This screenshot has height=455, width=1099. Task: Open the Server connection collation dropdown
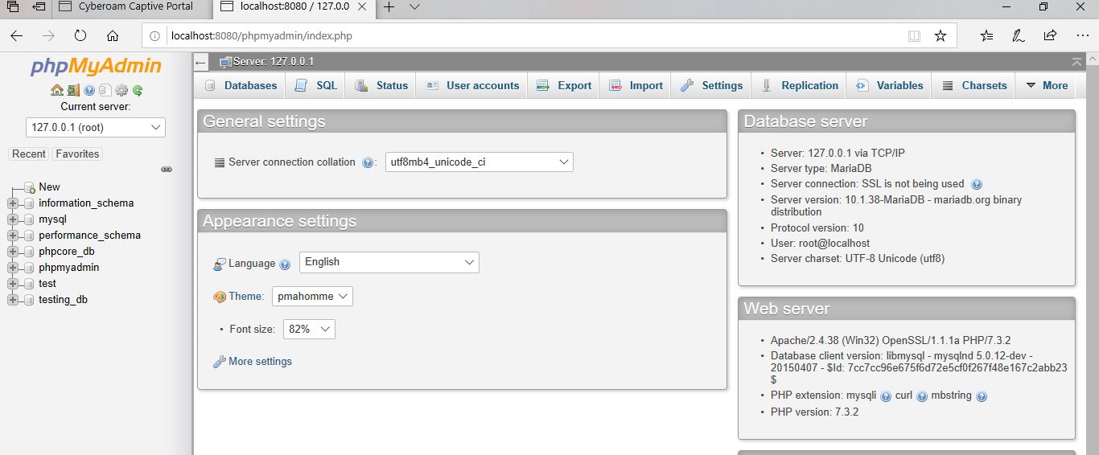(x=480, y=162)
